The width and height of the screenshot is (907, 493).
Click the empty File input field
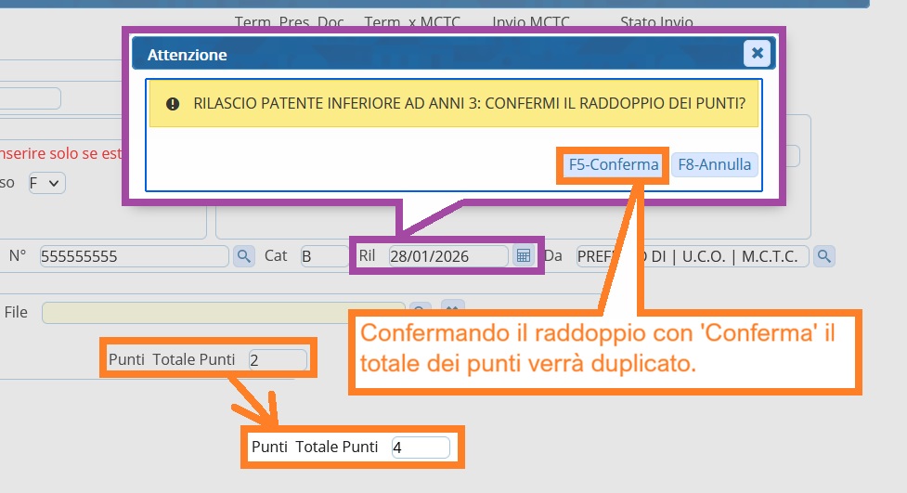pyautogui.click(x=223, y=313)
